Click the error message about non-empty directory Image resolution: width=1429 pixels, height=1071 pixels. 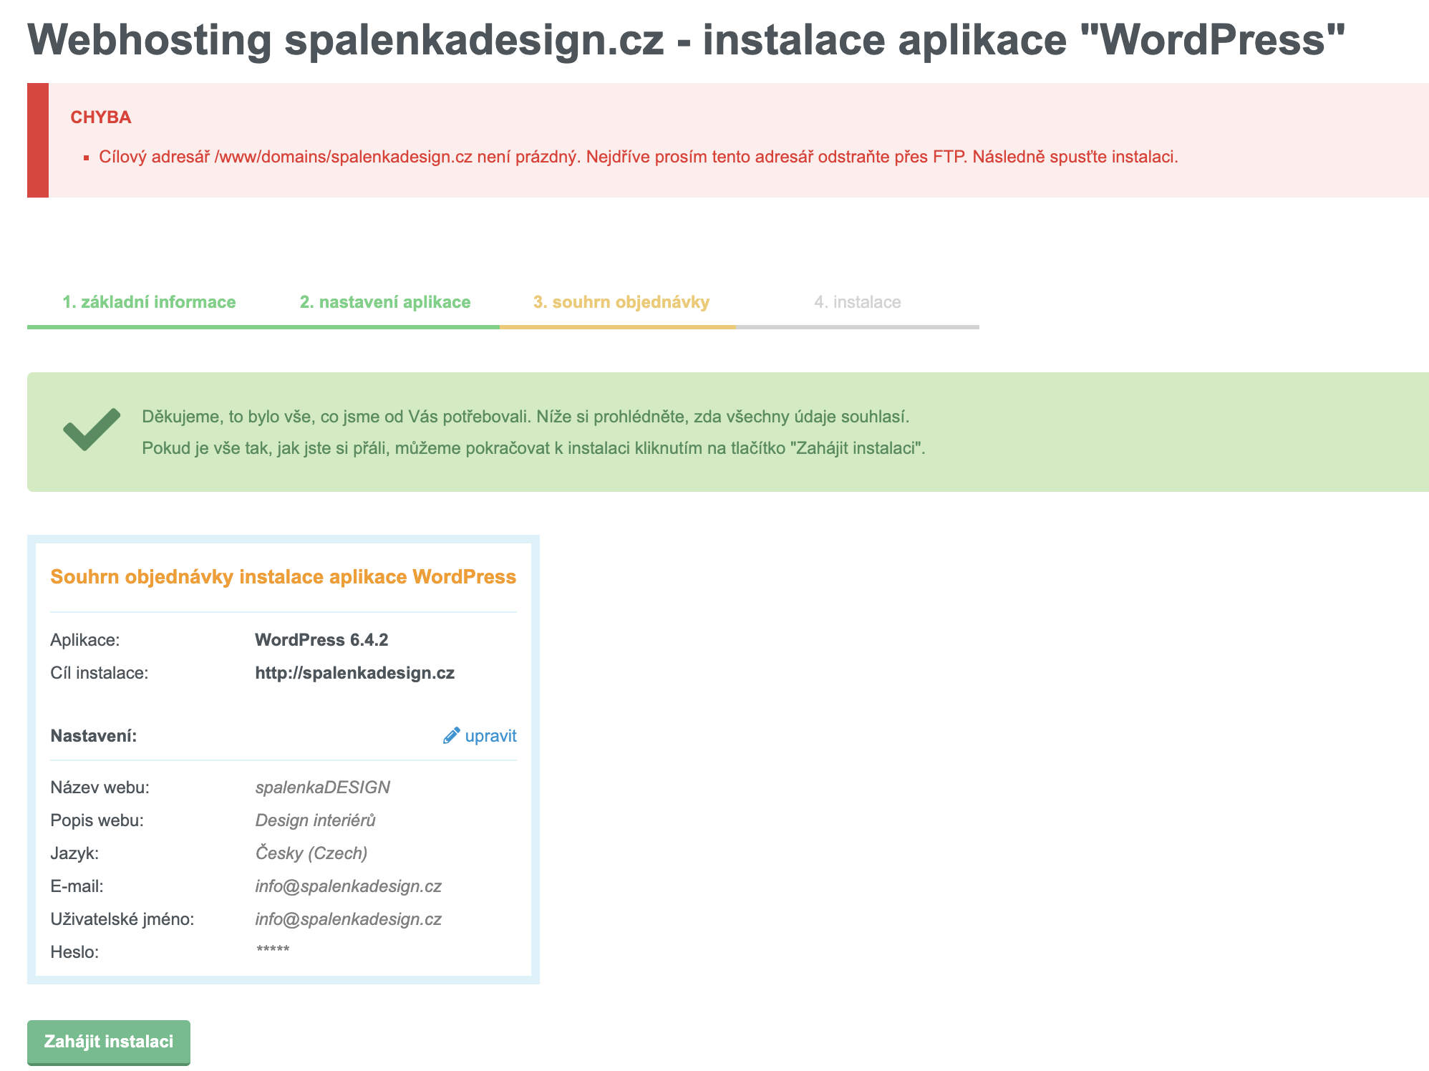[638, 157]
